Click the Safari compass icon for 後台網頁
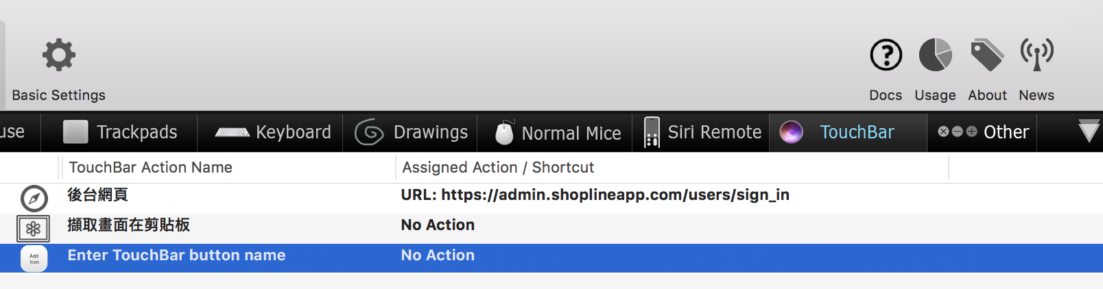 (34, 199)
